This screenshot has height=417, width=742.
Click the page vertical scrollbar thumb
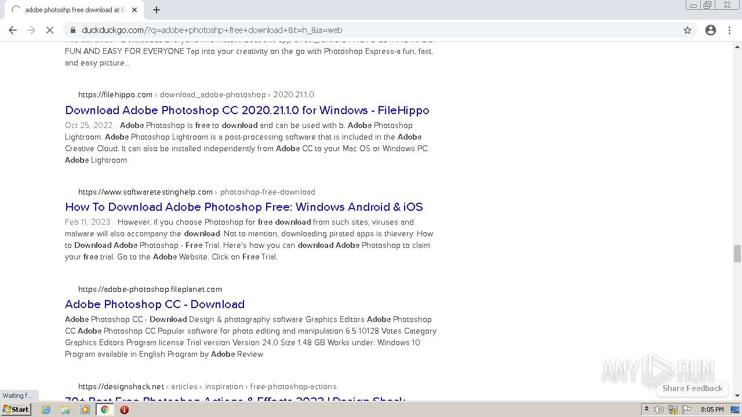point(737,253)
